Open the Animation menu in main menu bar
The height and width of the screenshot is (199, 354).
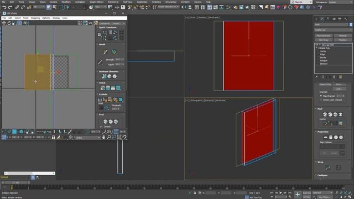[x=80, y=2]
